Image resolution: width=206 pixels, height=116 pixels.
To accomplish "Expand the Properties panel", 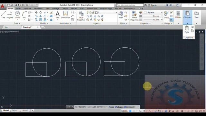I will tap(145, 23).
